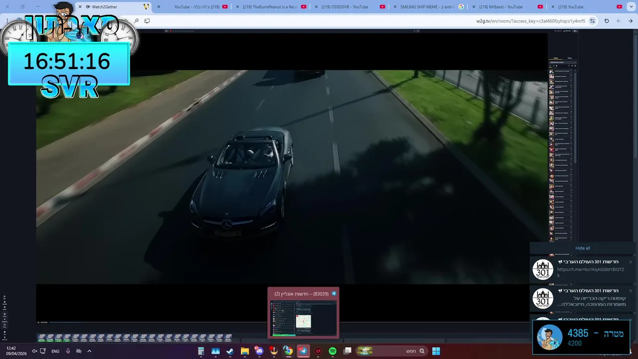Open Task View on the taskbar
The image size is (638, 359).
(347, 351)
